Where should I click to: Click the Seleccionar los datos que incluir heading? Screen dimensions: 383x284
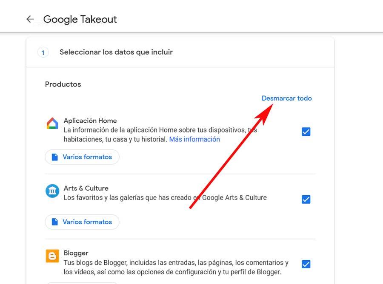[x=116, y=52]
